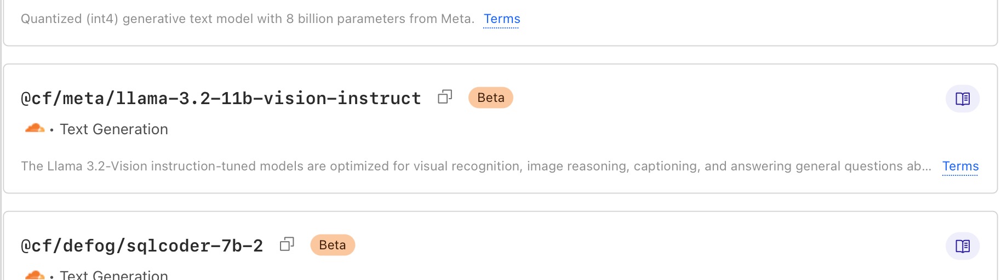The image size is (1007, 280).
Task: Select Text Generation label under llama-3.2-11b-vision-instruct
Action: pyautogui.click(x=114, y=129)
